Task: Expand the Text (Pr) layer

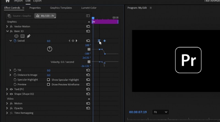Action: click(x=7, y=89)
